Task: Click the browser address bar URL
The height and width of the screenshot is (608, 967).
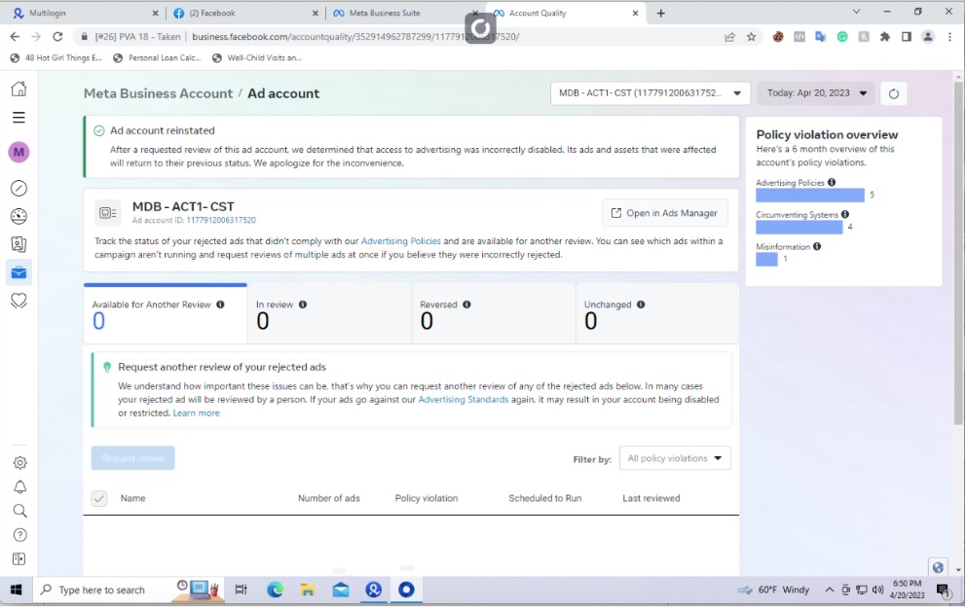Action: tap(355, 37)
